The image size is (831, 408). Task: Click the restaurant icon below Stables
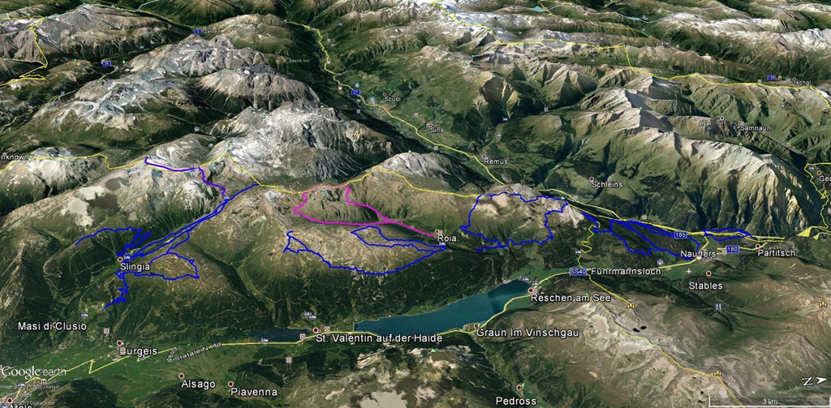pos(718,307)
